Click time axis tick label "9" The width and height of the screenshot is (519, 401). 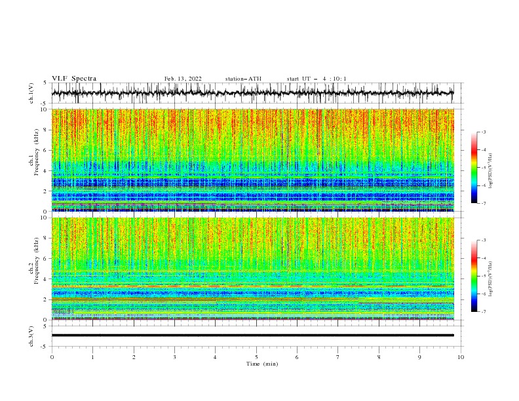[419, 357]
